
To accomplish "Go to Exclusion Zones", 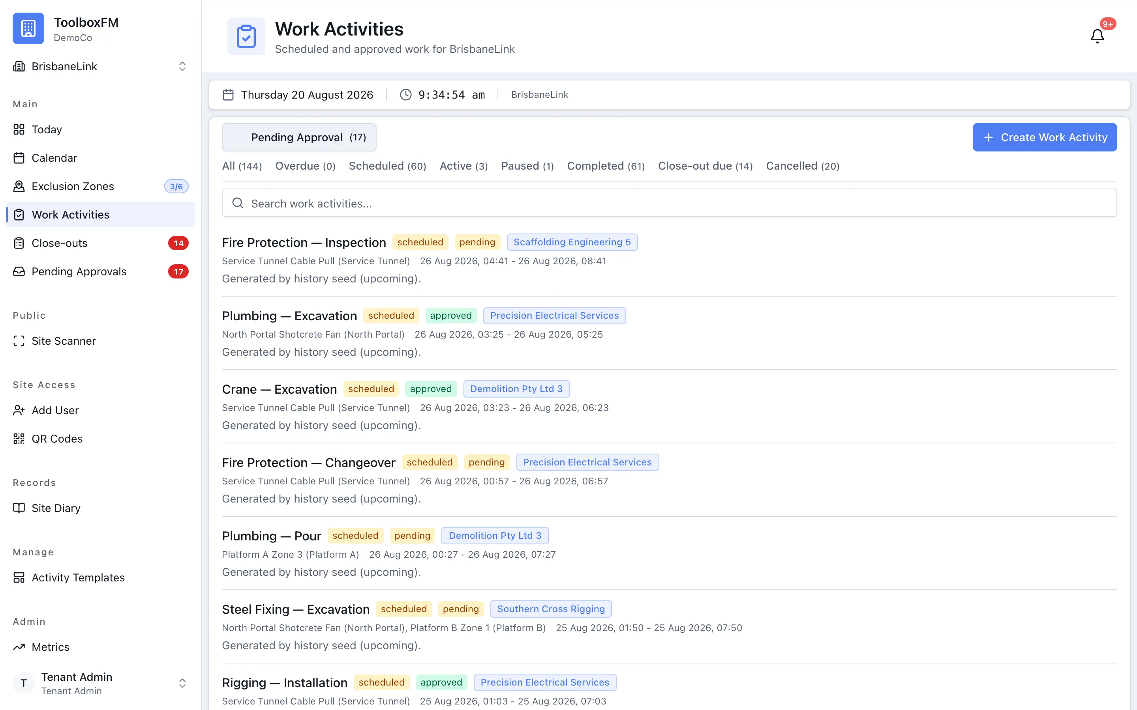I will [x=101, y=187].
